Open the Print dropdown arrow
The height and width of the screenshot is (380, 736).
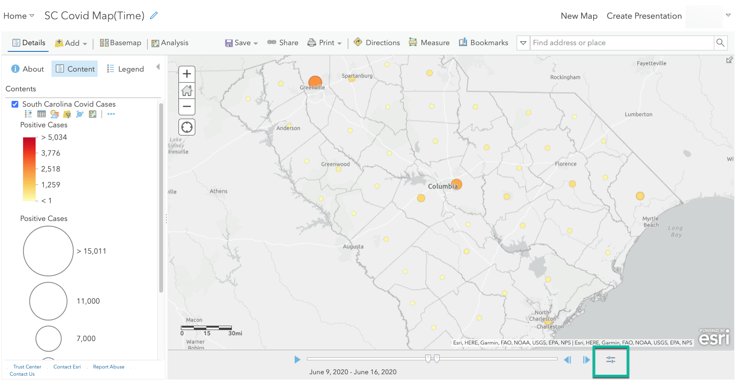pos(339,43)
